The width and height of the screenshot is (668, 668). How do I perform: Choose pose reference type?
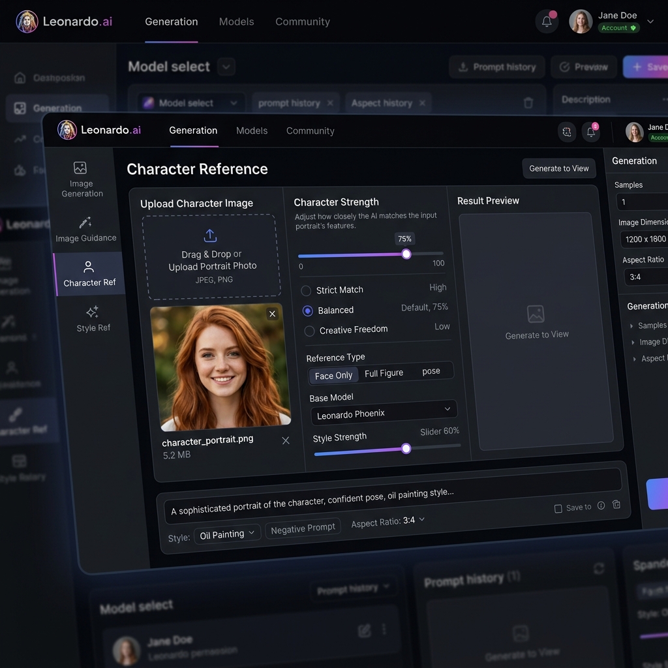click(431, 371)
